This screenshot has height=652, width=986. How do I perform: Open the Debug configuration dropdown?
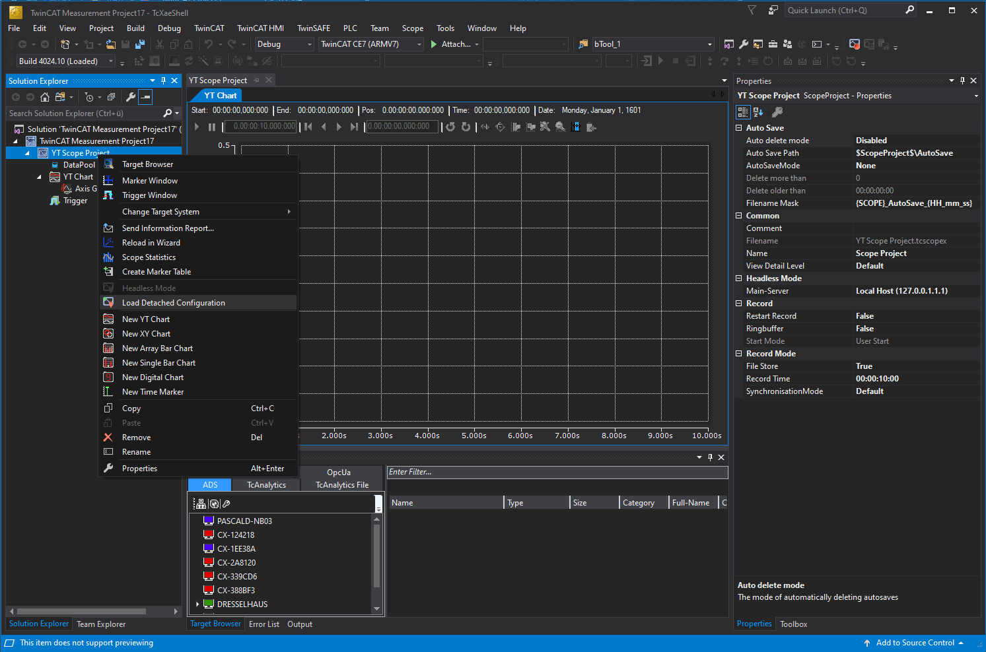285,44
